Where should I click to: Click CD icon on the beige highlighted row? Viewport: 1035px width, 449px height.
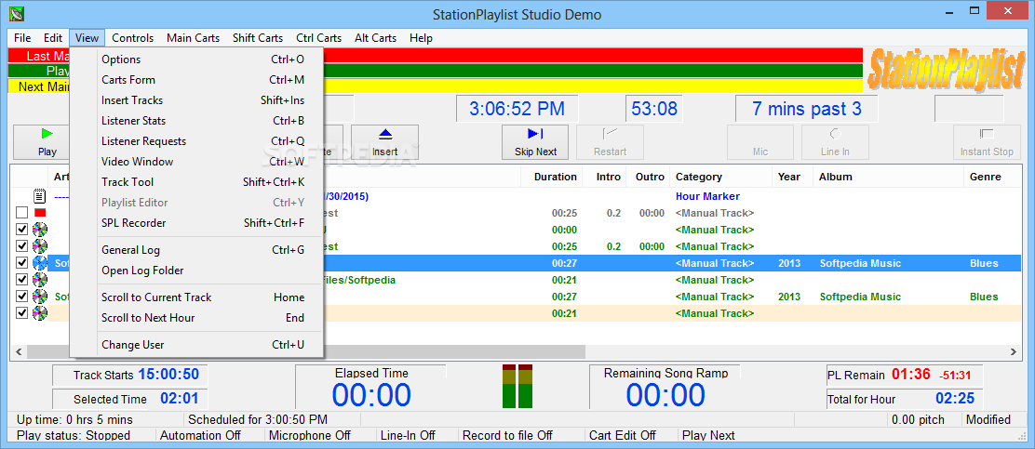coord(40,312)
